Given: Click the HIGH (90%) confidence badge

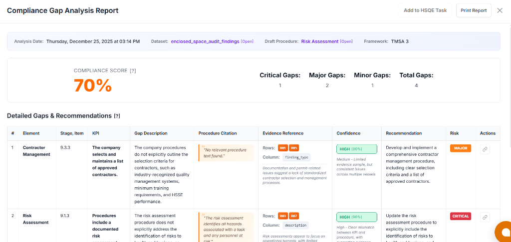Looking at the screenshot, I should coord(356,217).
